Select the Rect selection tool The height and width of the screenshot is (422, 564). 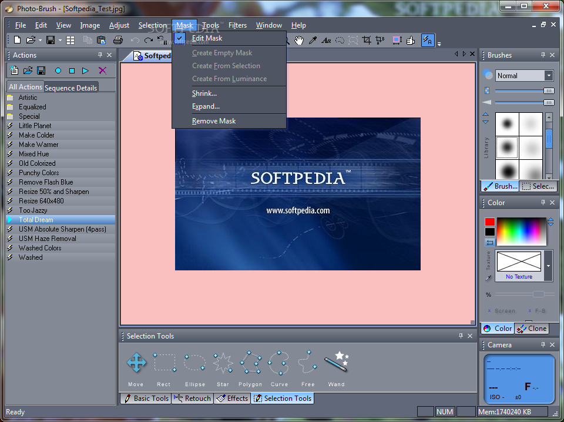tap(164, 362)
